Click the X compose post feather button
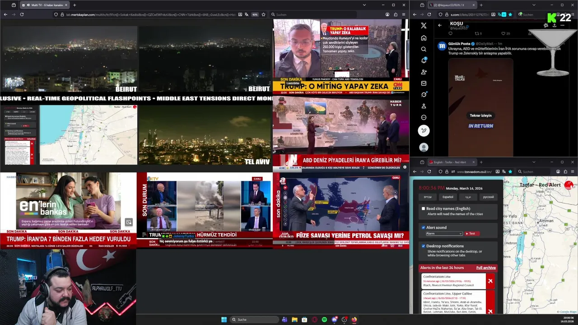The image size is (578, 325). point(424,130)
